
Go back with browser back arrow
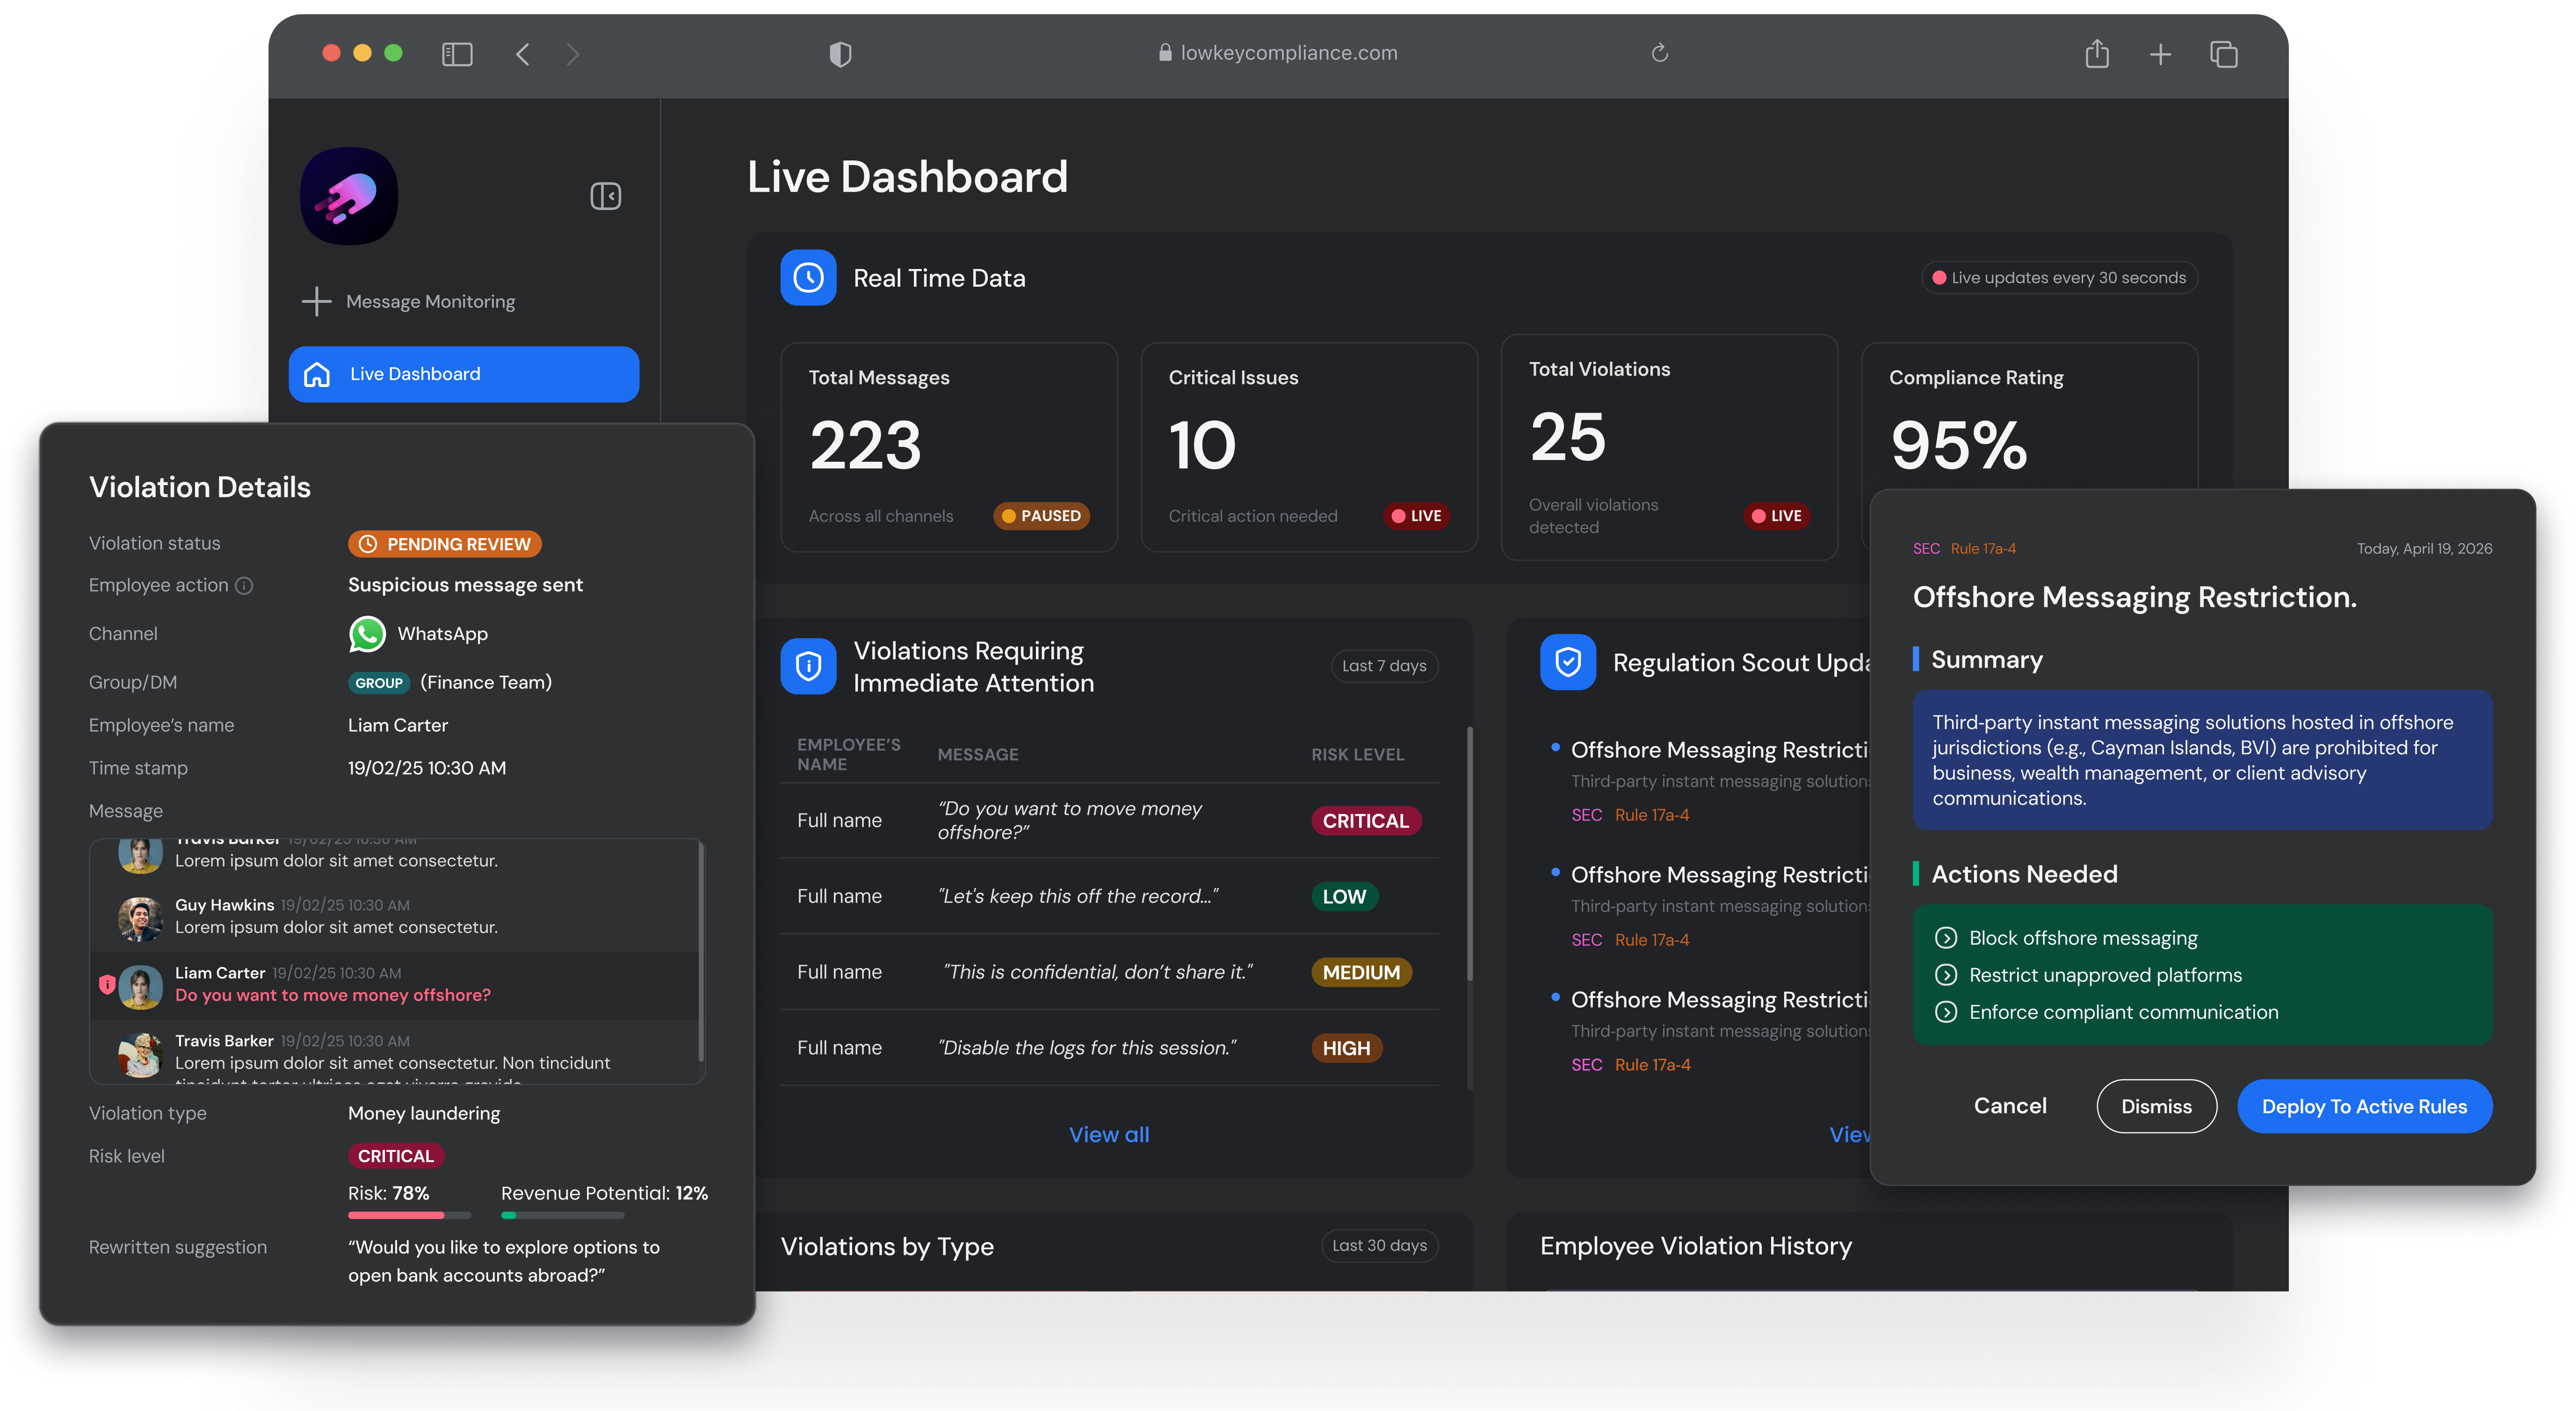pos(523,54)
